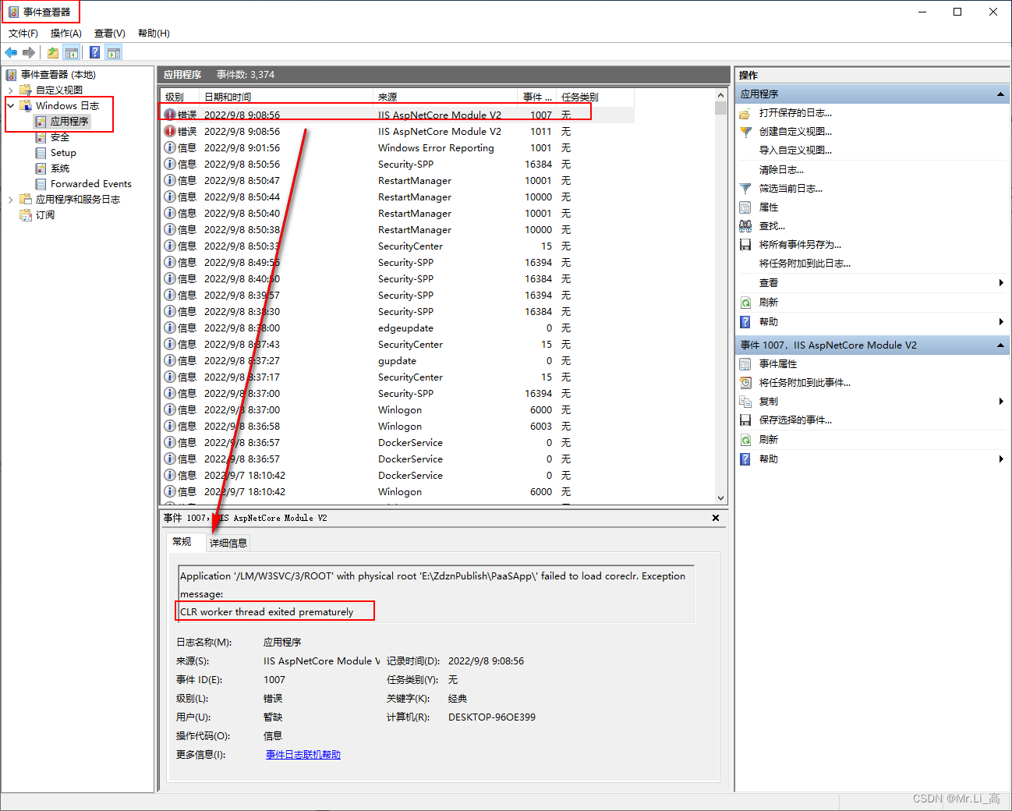
Task: Collapse the Windows 日志 tree node
Action: (10, 106)
